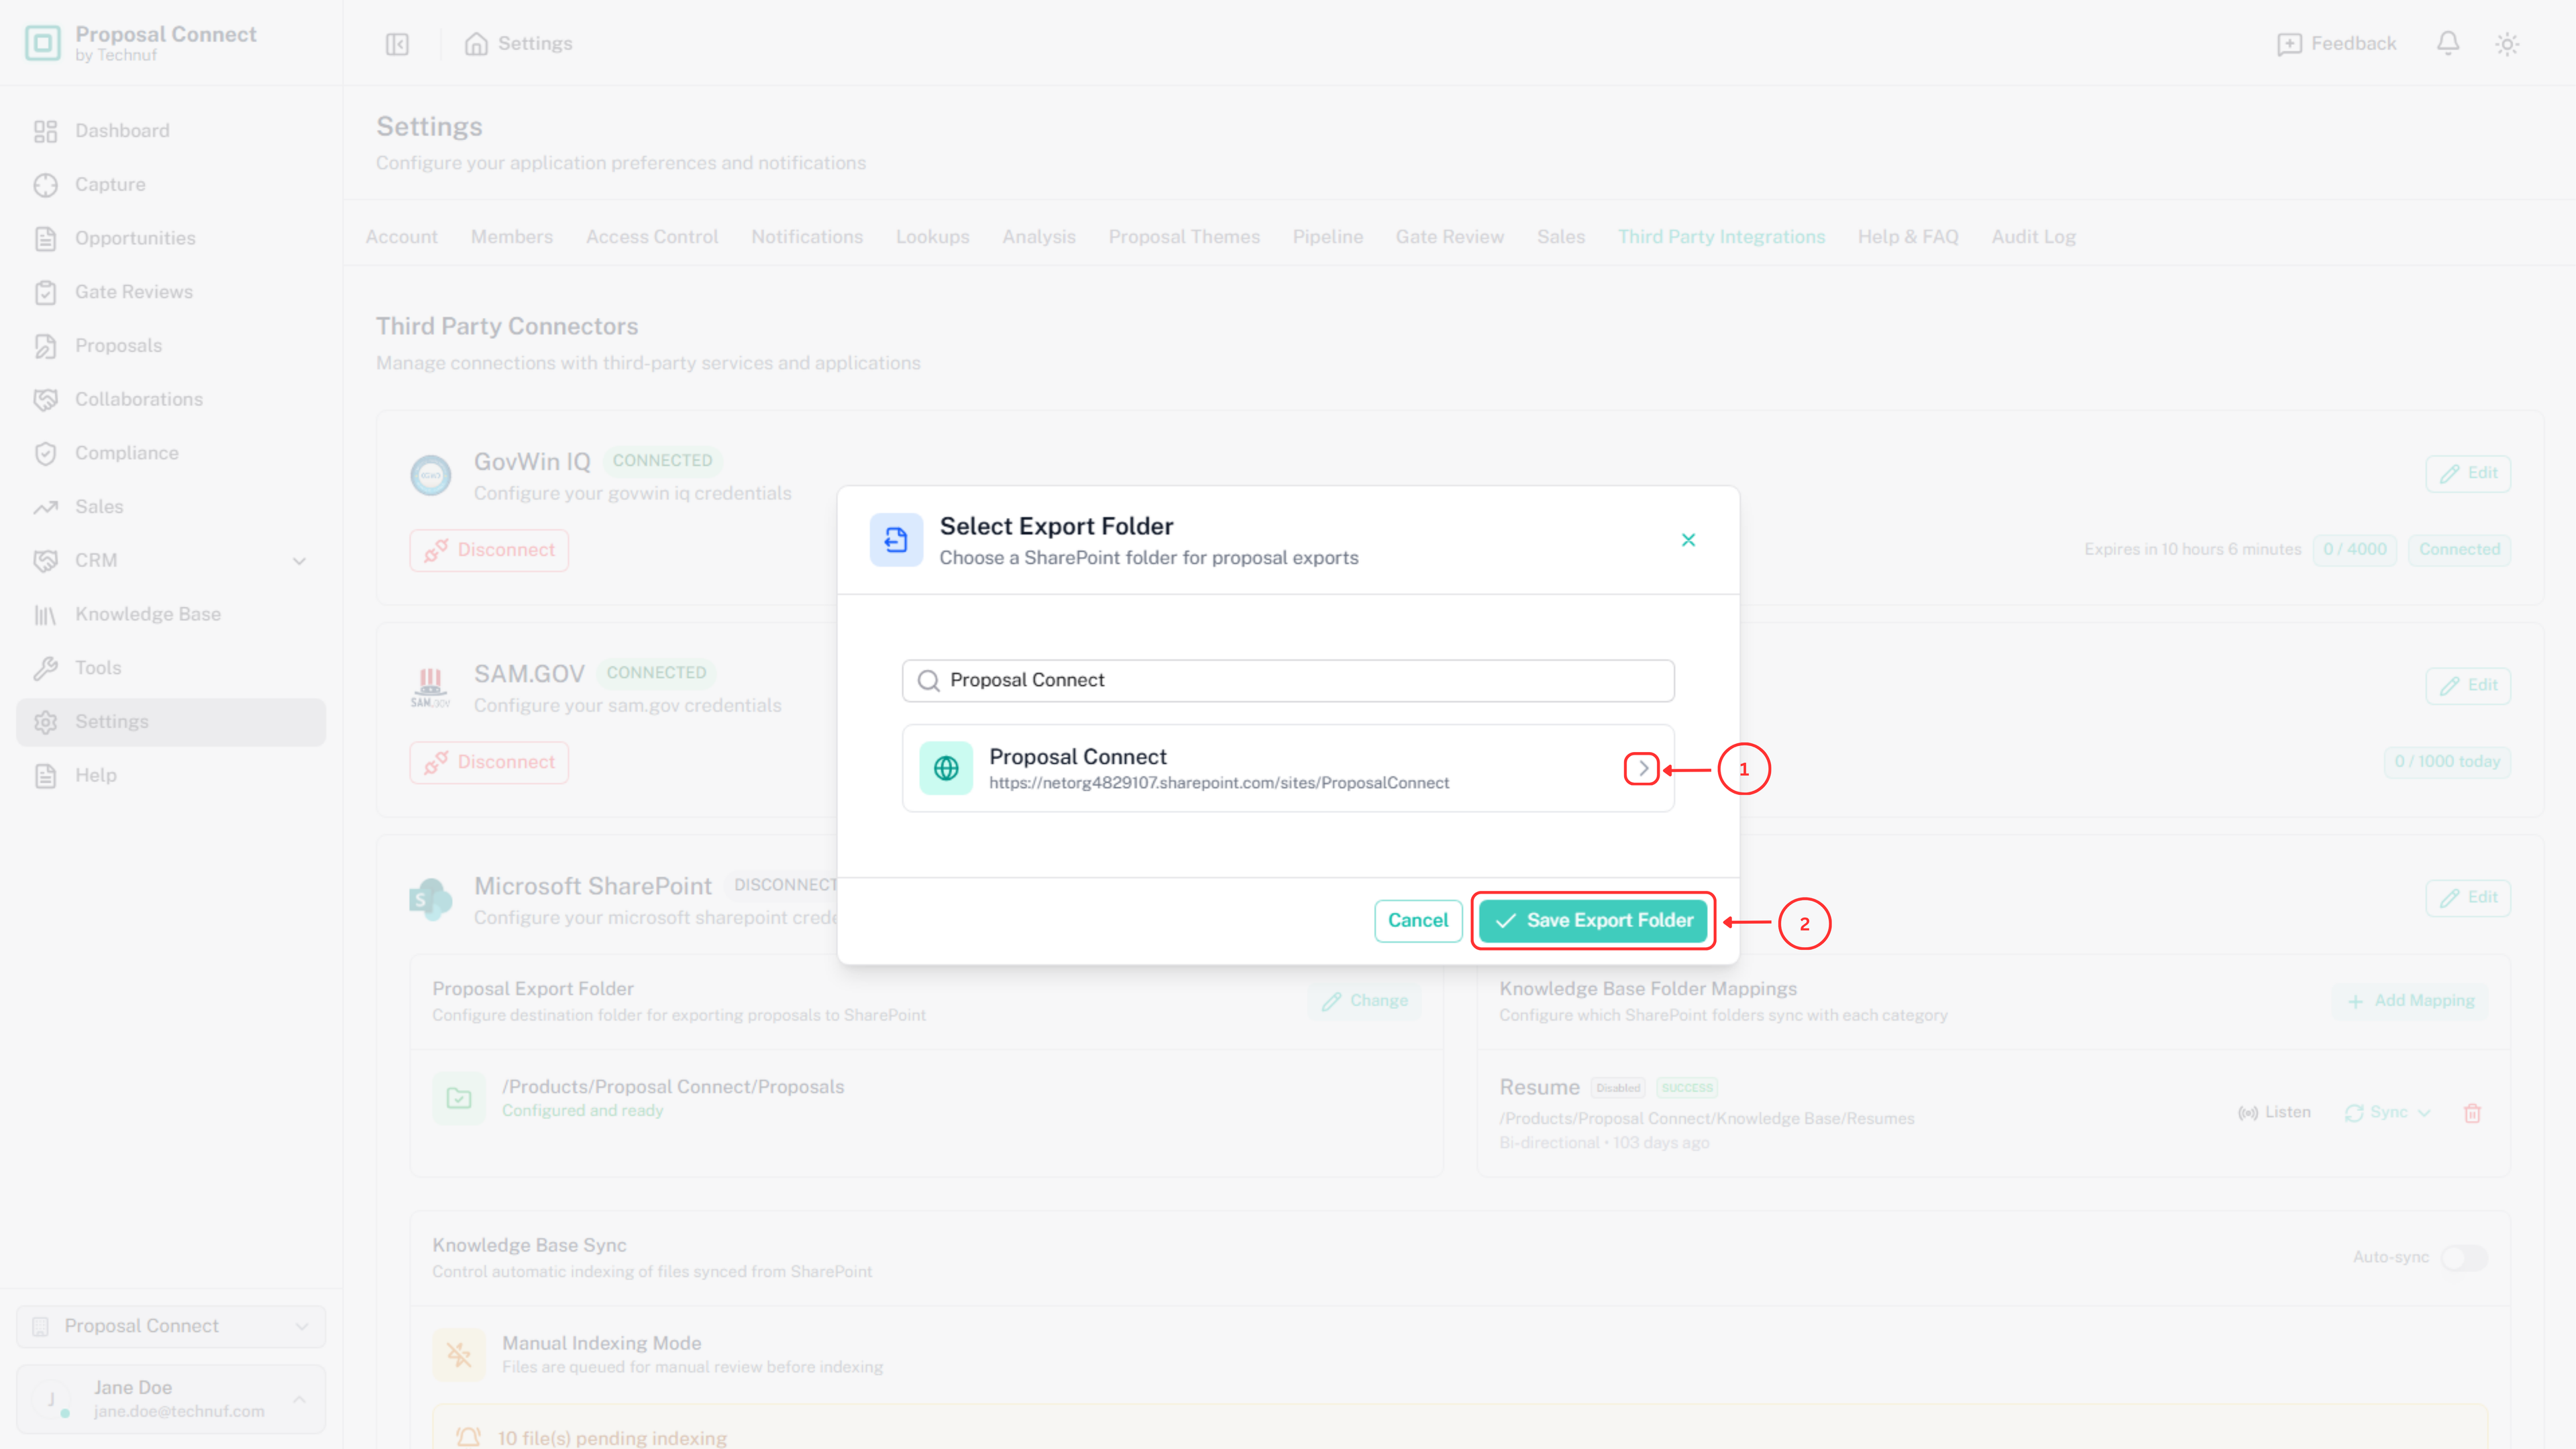Collapse the sidebar panel icon
The image size is (2576, 1449).
tap(397, 44)
